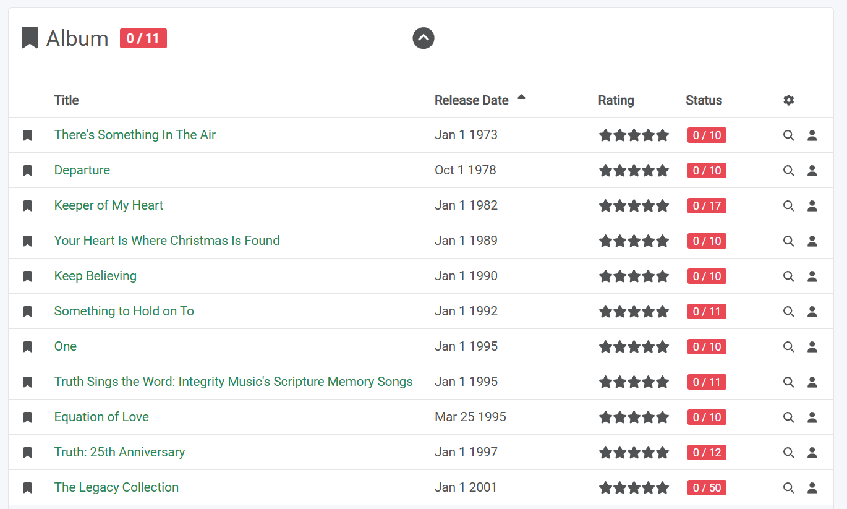Click the search icon for Departure album
This screenshot has height=509, width=847.
788,171
